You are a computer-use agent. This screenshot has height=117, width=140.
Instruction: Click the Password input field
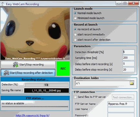coord(121,115)
